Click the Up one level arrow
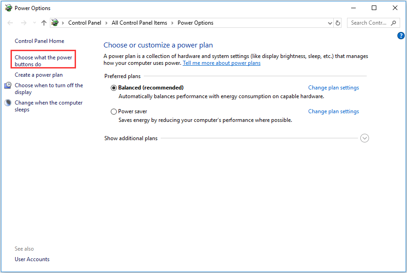This screenshot has width=407, height=273. (x=44, y=23)
